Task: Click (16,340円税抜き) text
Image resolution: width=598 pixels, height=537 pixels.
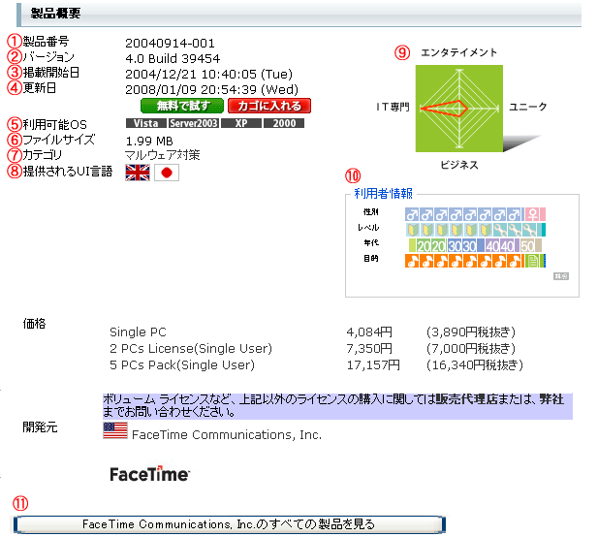Action: [x=475, y=365]
